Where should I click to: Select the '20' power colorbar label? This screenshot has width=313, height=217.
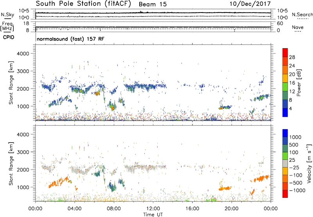click(292, 74)
